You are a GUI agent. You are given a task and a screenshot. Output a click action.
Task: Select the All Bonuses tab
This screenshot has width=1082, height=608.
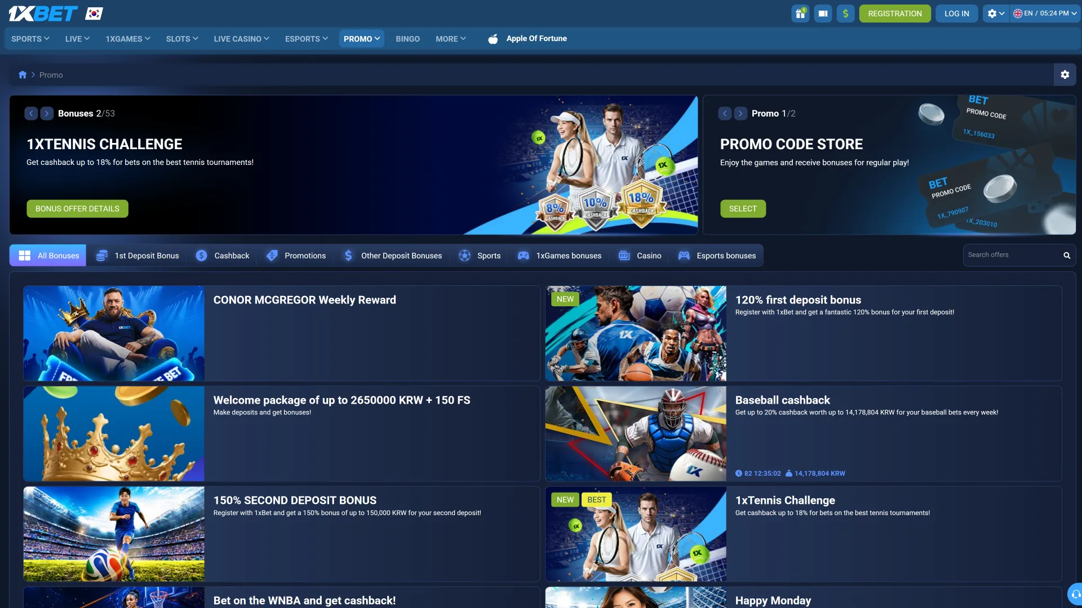click(48, 256)
